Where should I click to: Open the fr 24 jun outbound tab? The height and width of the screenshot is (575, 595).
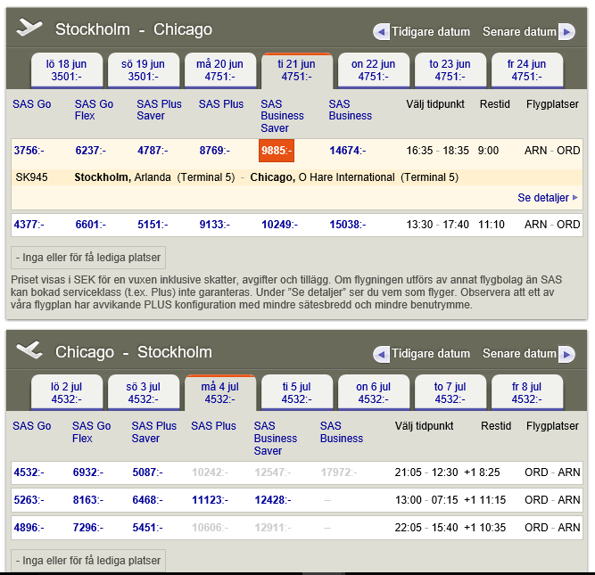[x=526, y=70]
